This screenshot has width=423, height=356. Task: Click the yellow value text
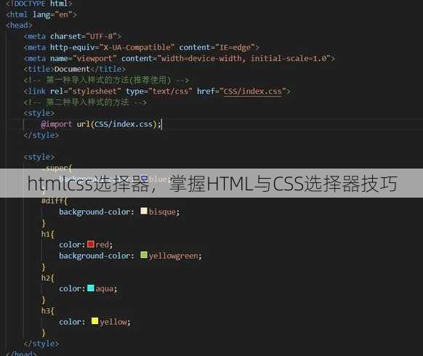(113, 322)
